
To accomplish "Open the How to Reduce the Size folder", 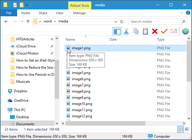I will pyautogui.click(x=32, y=67).
